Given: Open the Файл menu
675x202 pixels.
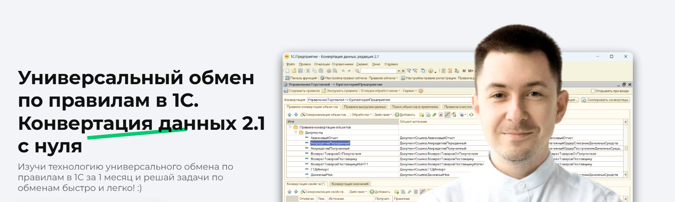Looking at the screenshot, I should click(x=291, y=64).
